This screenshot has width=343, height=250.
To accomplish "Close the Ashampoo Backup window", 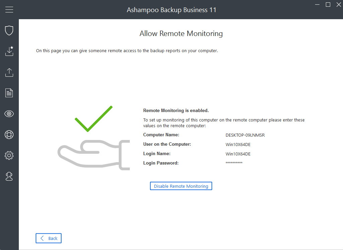I will click(x=339, y=5).
